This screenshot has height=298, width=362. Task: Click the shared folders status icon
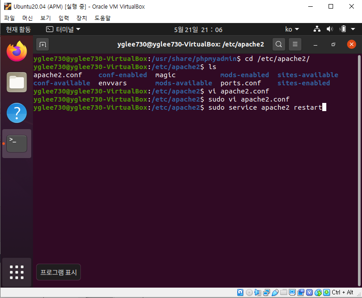[283, 293]
